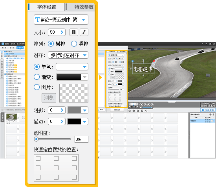
Task: Click play button under video preview
Action: 141,104
